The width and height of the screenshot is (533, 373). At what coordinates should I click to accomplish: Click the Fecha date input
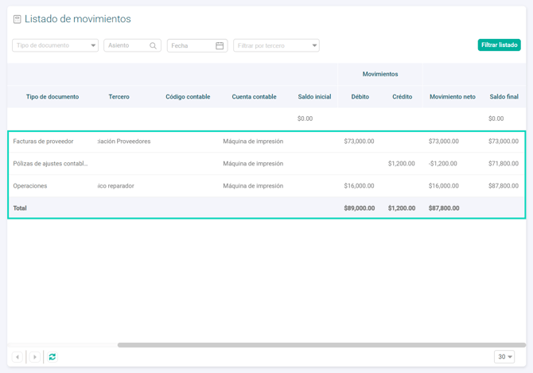[190, 46]
